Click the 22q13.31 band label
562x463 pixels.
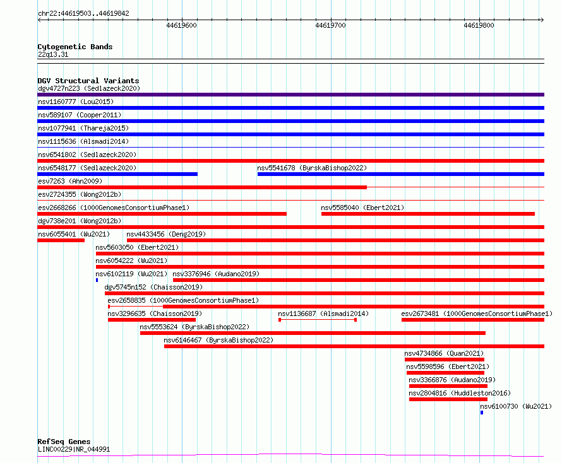point(53,54)
